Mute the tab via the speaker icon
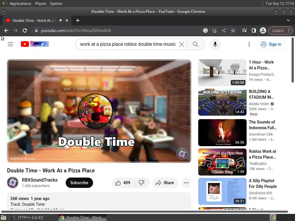295x221 pixels. click(x=60, y=20)
